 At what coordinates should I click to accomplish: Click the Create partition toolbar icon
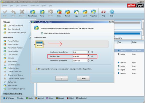tap(51, 13)
